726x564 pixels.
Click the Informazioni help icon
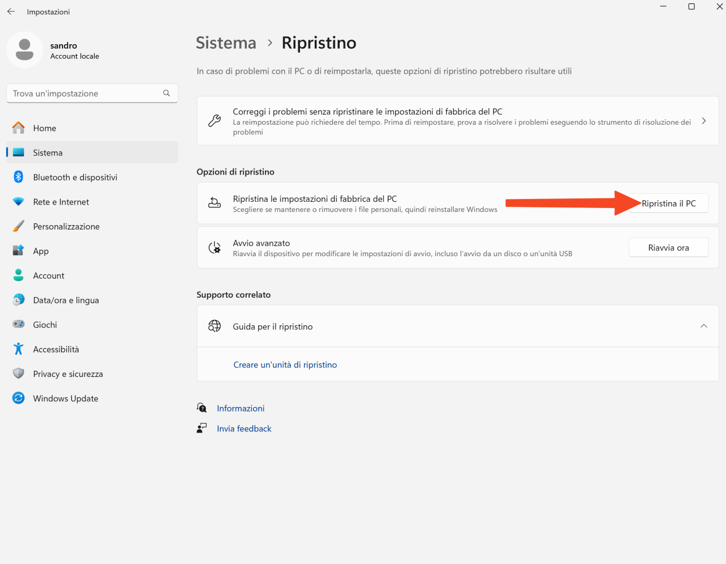tap(201, 408)
